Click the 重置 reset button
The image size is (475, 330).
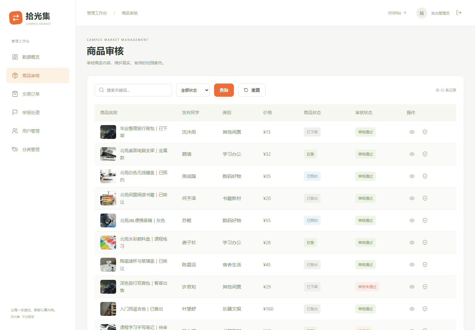point(252,90)
